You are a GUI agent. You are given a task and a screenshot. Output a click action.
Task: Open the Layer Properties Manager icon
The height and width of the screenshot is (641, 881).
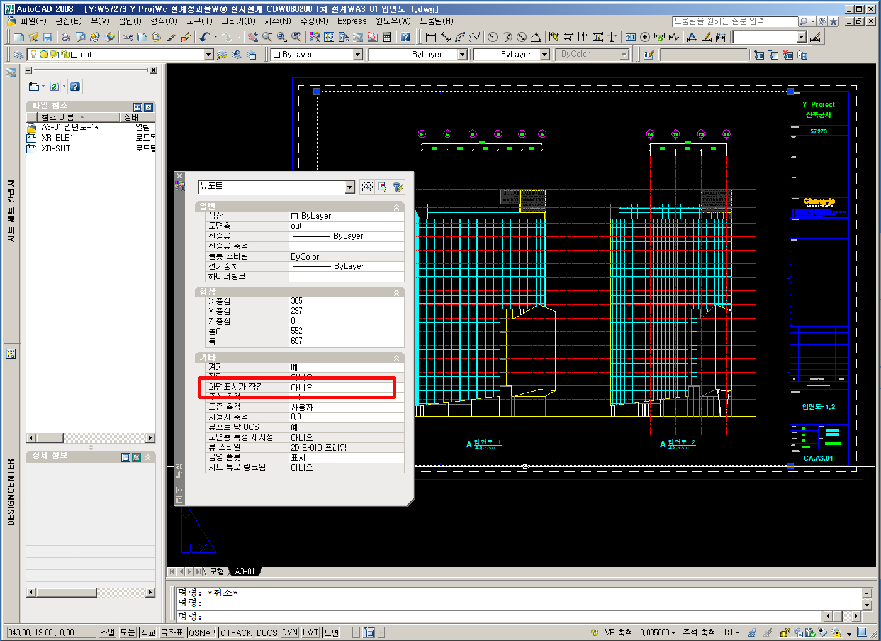click(x=18, y=55)
